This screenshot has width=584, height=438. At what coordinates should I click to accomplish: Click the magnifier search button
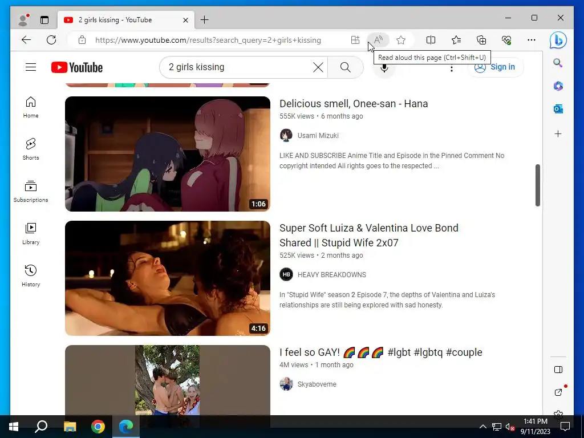click(345, 67)
